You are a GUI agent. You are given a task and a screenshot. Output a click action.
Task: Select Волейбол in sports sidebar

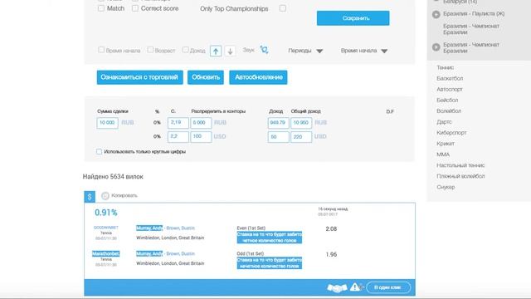click(x=449, y=110)
